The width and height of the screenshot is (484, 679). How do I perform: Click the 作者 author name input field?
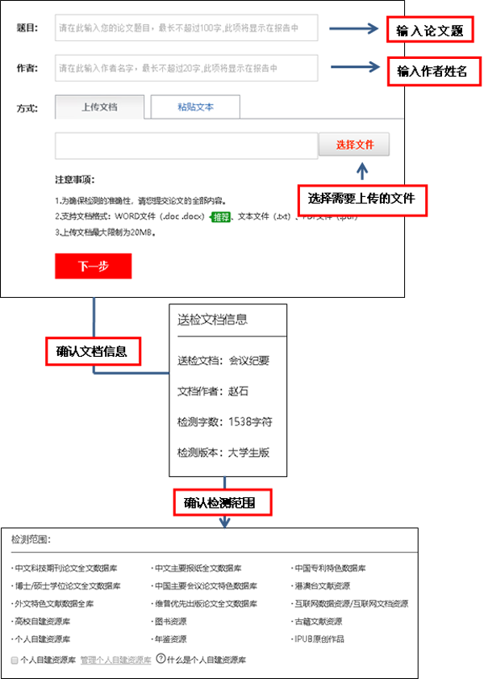click(186, 69)
